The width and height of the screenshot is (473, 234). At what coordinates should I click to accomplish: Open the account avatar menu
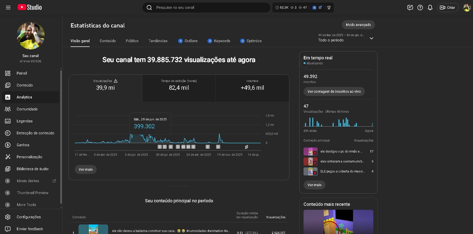tap(467, 8)
